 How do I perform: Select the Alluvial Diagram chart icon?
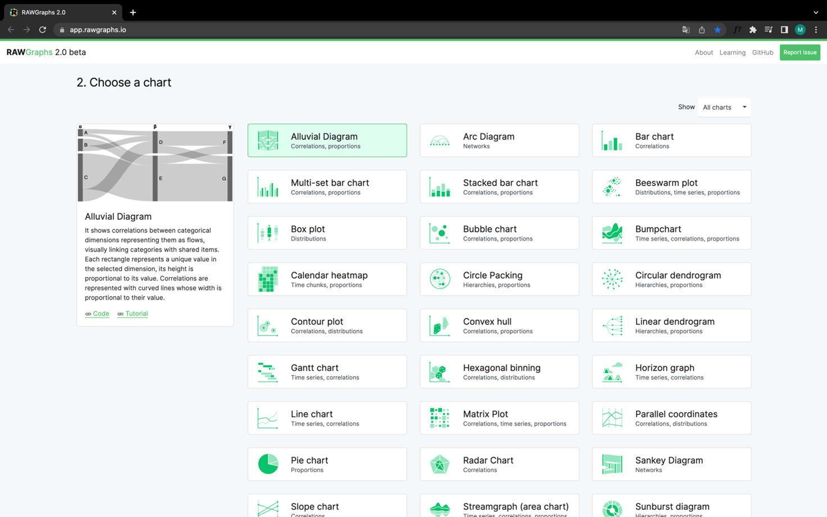click(x=268, y=140)
